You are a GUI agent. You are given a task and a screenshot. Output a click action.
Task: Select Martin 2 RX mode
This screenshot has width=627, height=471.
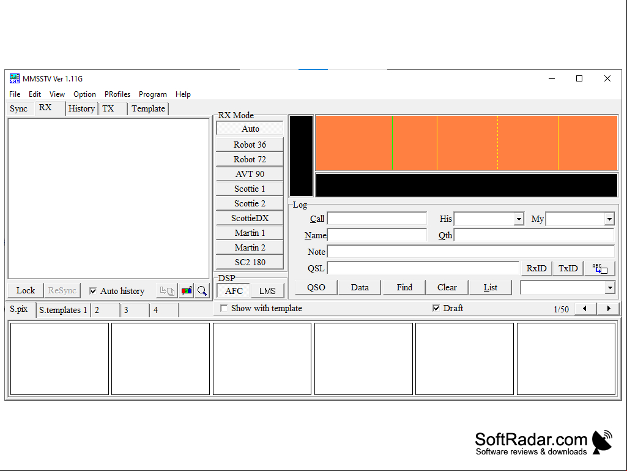[250, 247]
